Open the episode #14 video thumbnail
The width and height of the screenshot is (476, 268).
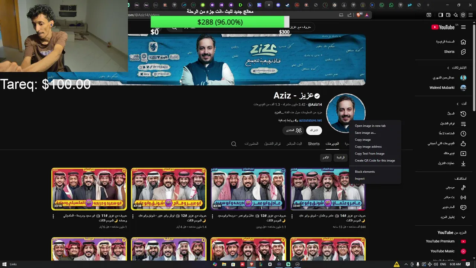click(328, 189)
